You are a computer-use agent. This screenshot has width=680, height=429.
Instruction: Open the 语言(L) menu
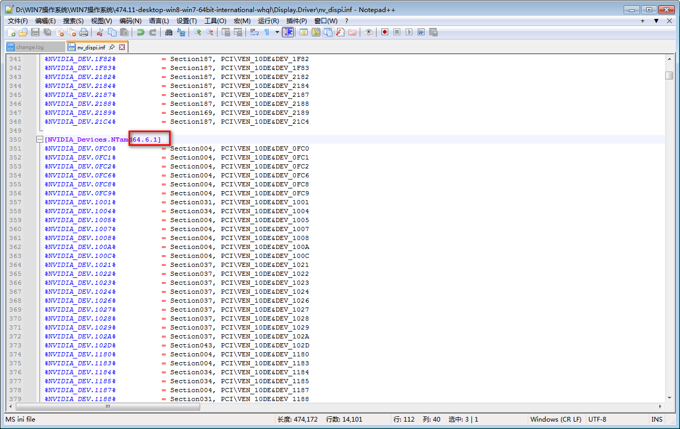[x=159, y=21]
